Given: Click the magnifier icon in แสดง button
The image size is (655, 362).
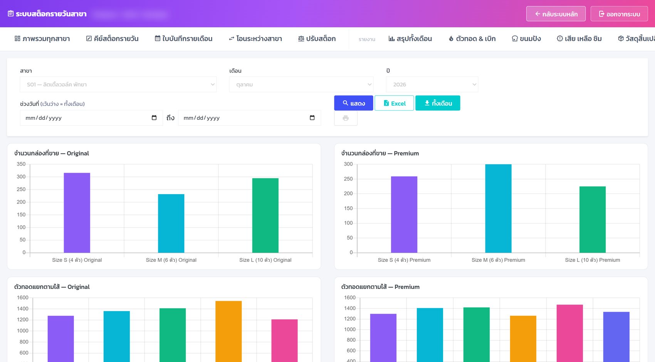Looking at the screenshot, I should click(346, 103).
